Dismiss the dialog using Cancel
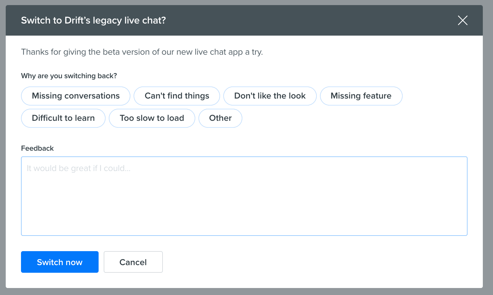493x295 pixels. coord(133,262)
